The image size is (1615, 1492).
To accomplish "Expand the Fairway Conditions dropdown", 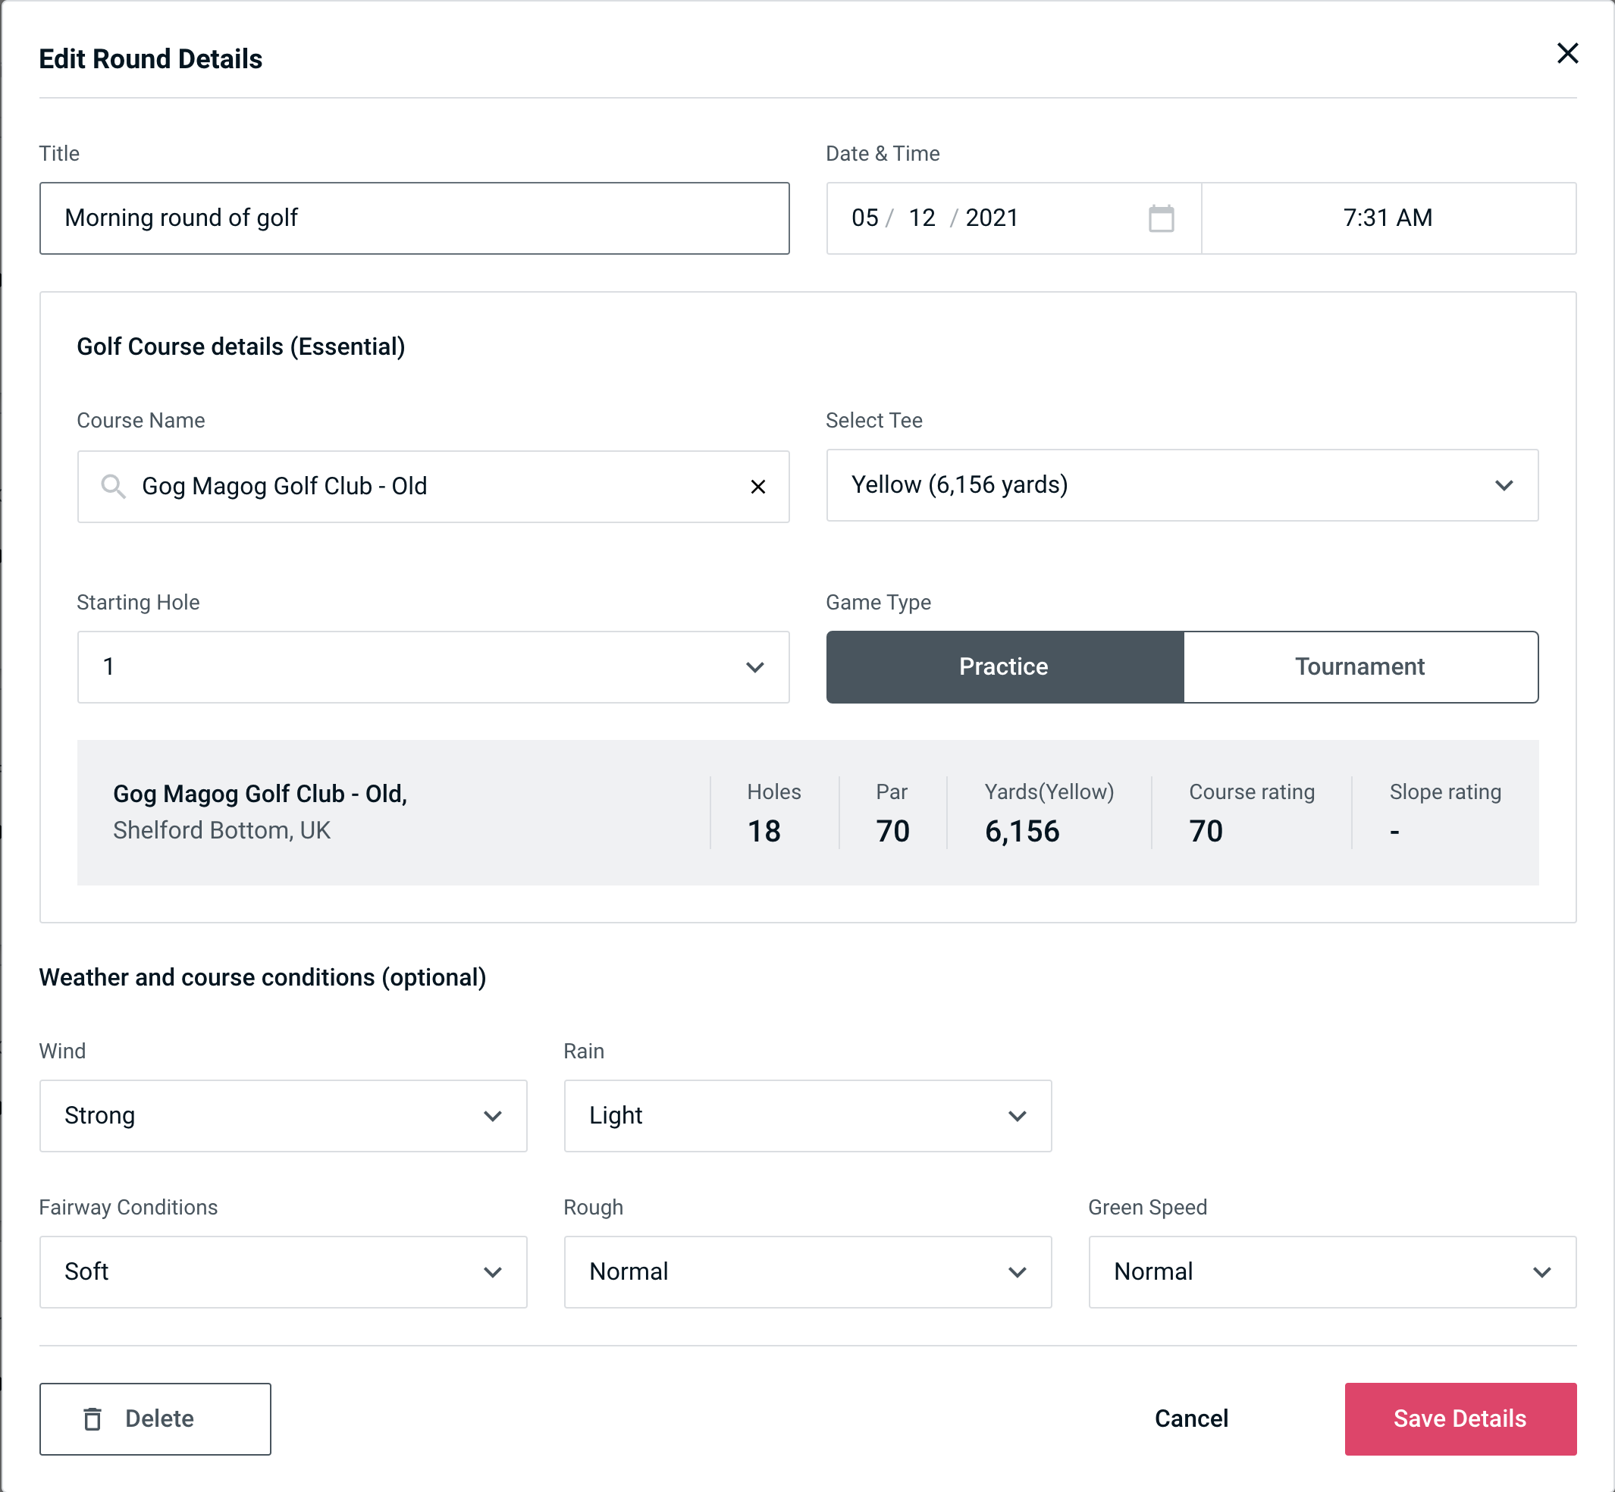I will (281, 1271).
